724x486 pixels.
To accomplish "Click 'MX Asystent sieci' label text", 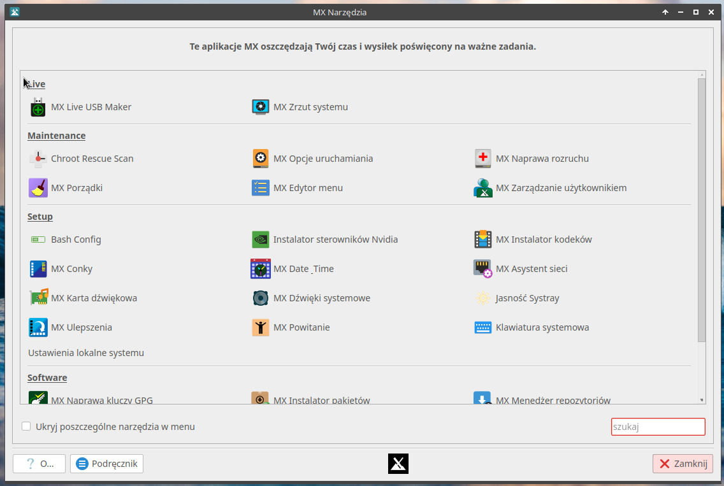I will pos(532,269).
